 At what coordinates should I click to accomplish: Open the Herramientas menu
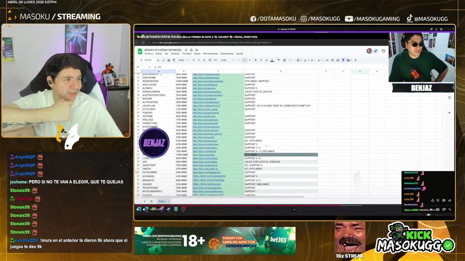point(210,54)
